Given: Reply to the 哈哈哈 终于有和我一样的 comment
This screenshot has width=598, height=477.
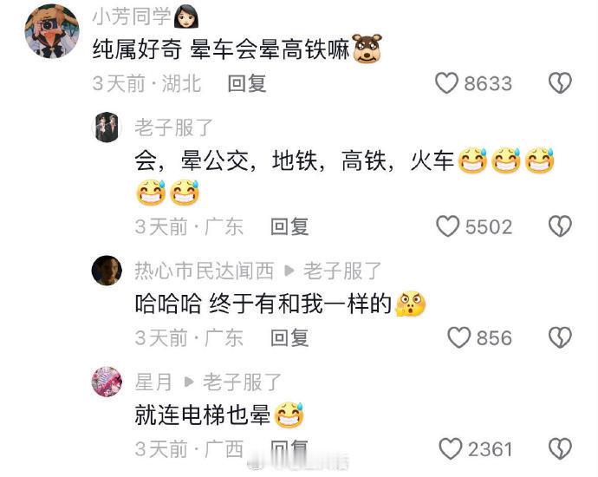Looking at the screenshot, I should (289, 338).
